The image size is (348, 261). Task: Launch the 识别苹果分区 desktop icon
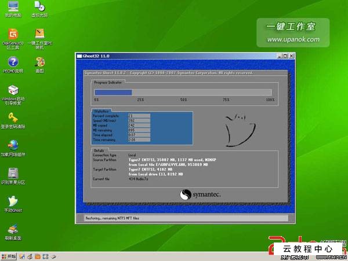12,173
